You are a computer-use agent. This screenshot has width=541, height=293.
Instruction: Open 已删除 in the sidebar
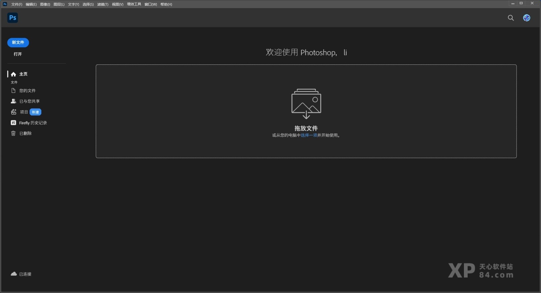coord(25,133)
